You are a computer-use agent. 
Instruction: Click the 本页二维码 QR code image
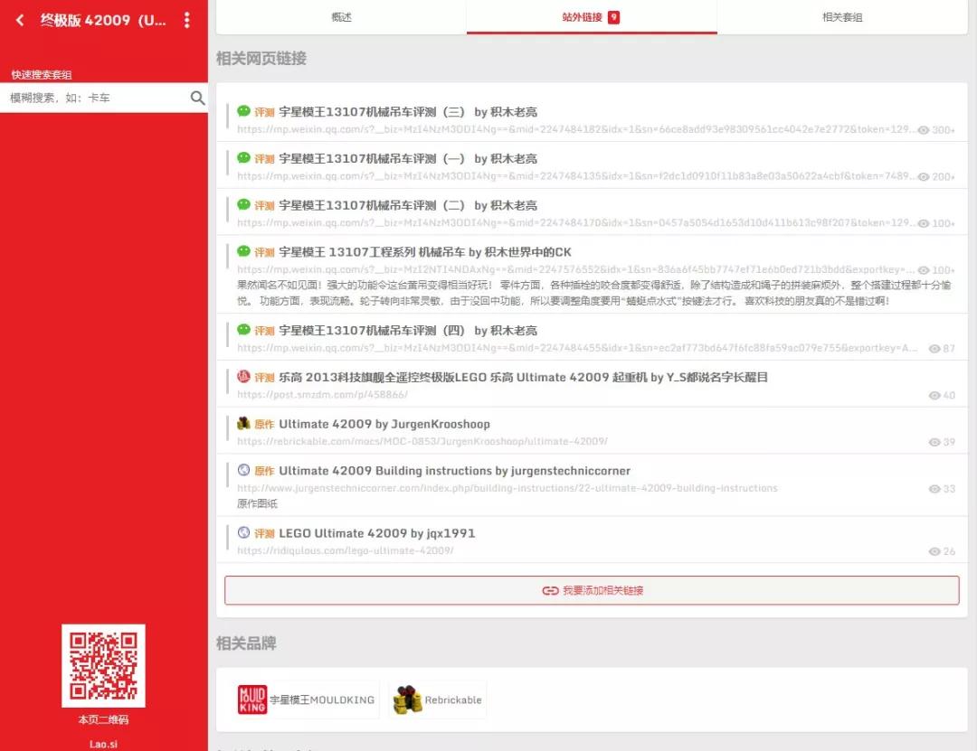tap(103, 668)
